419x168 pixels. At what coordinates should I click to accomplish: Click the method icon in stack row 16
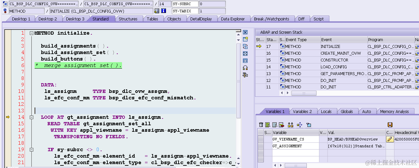pos(282,53)
